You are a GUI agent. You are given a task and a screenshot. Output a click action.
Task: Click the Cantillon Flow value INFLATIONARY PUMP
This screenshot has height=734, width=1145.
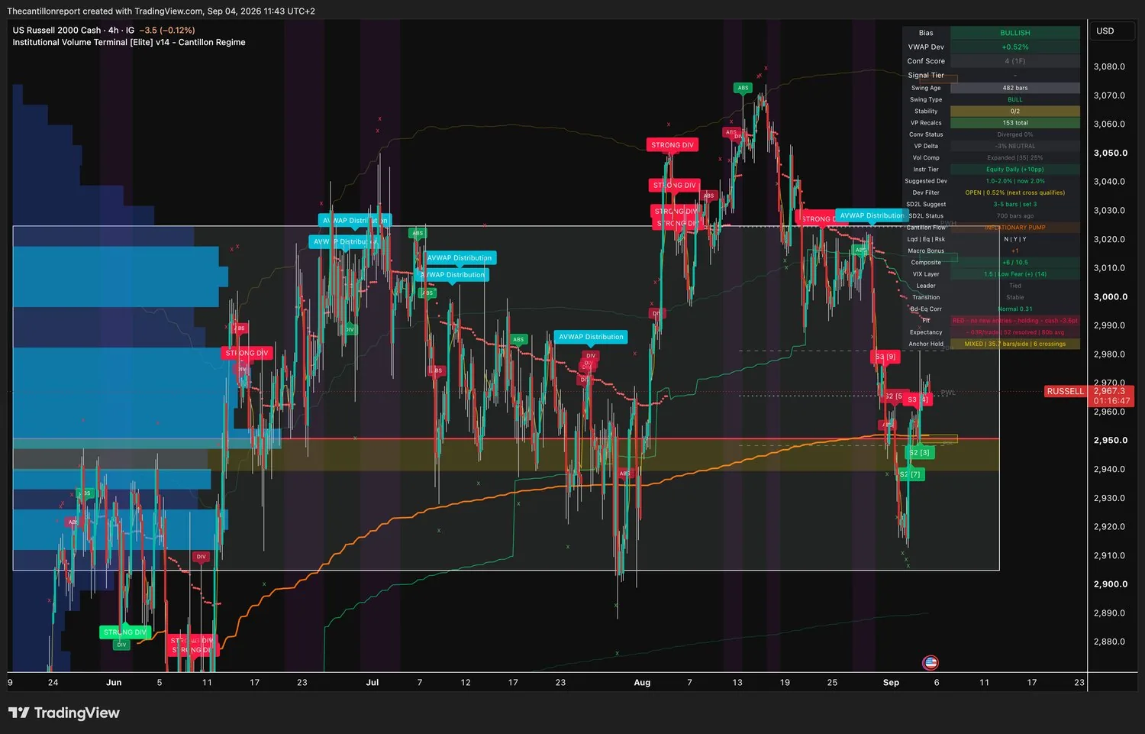1015,228
